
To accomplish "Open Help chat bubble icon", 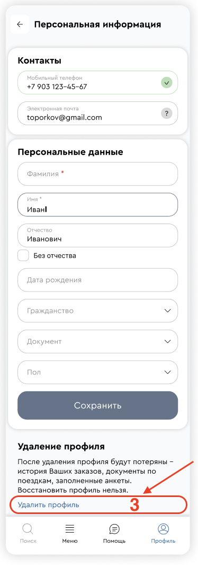I will [114, 529].
